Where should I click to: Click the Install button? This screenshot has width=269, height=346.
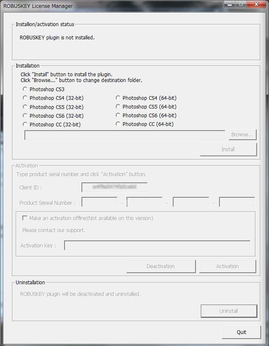tap(228, 150)
